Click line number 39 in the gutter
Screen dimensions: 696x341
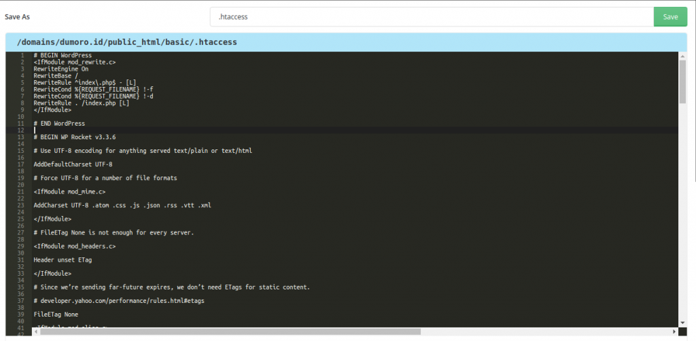pyautogui.click(x=21, y=315)
